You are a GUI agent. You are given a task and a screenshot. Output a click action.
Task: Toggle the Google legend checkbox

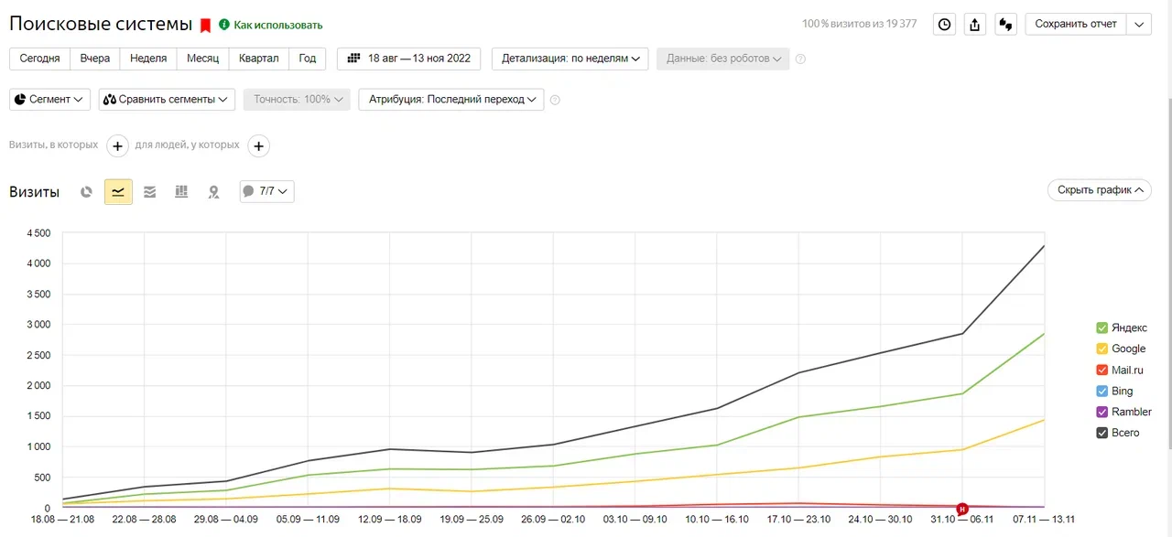[1102, 349]
